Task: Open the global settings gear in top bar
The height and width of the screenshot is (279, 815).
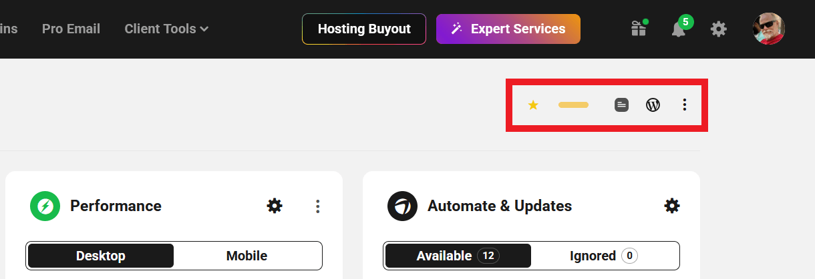Action: 718,29
